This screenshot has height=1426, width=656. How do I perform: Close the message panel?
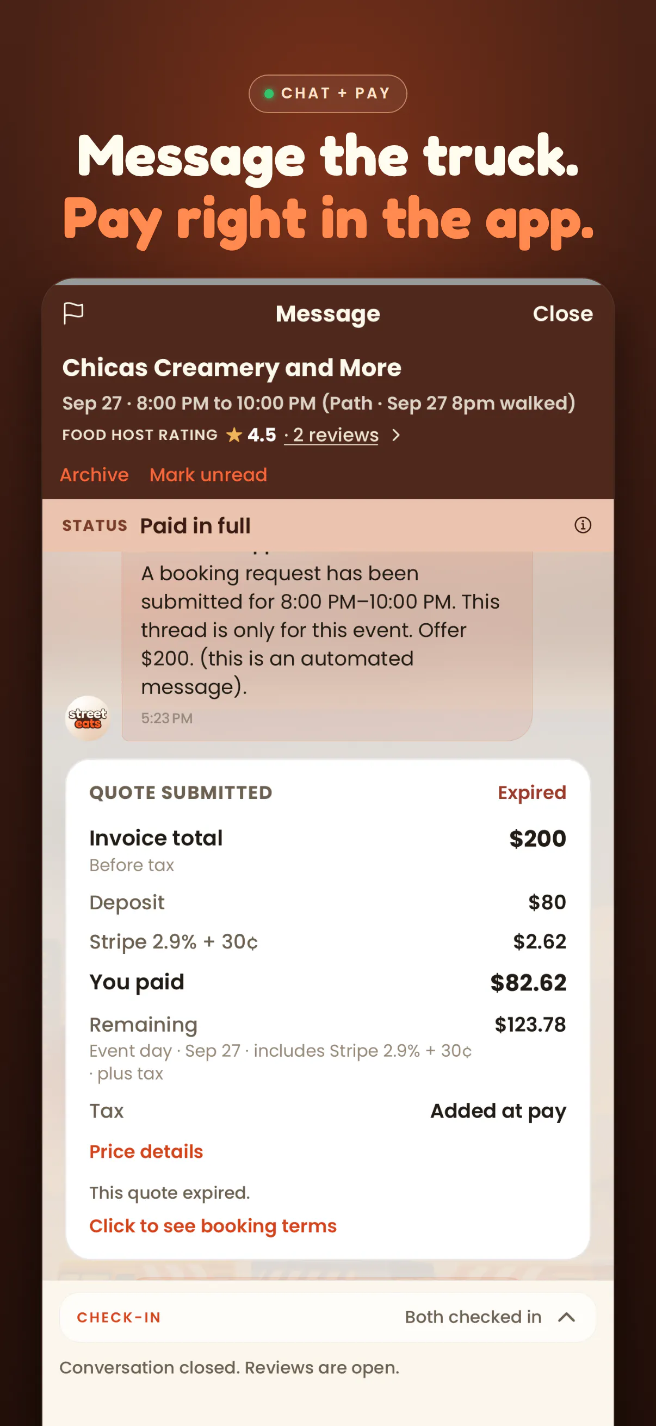point(562,313)
